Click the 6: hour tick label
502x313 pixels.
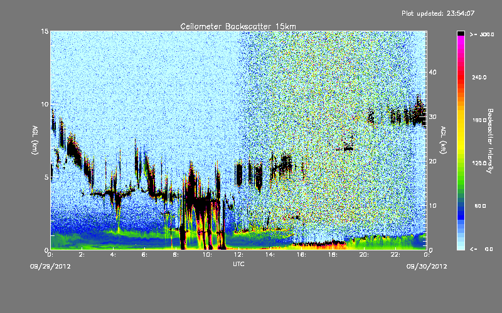pyautogui.click(x=144, y=255)
